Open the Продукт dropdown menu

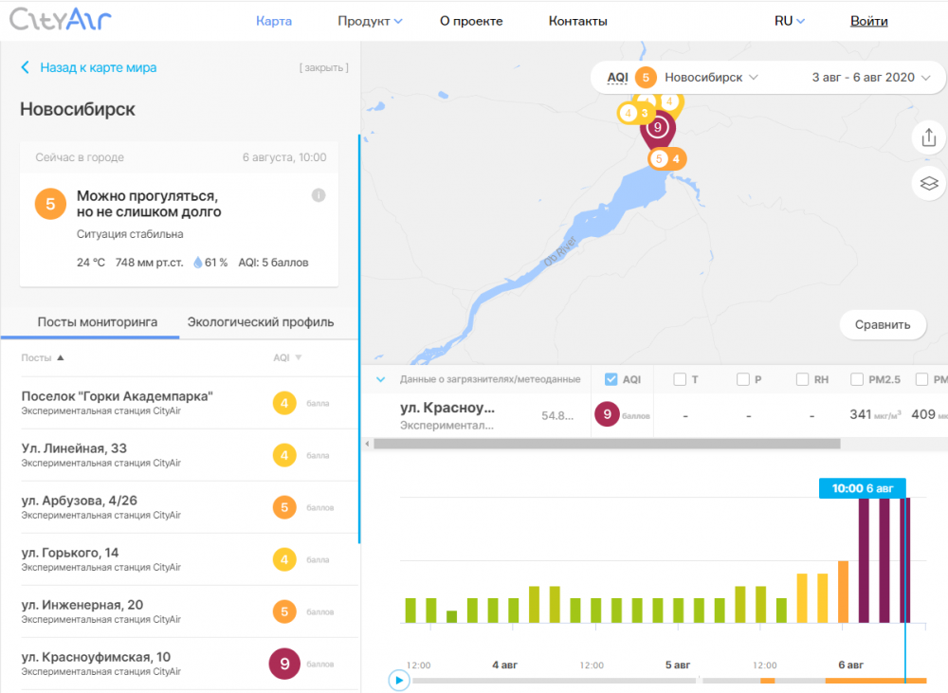[370, 21]
